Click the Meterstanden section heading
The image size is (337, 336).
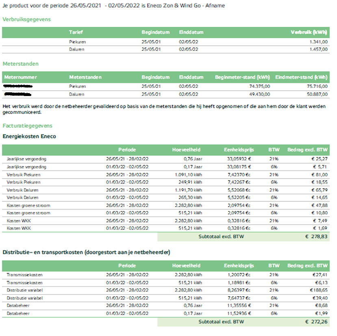tap(21, 64)
